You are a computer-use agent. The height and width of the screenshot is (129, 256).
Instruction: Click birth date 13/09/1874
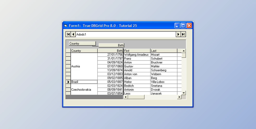[110, 70]
